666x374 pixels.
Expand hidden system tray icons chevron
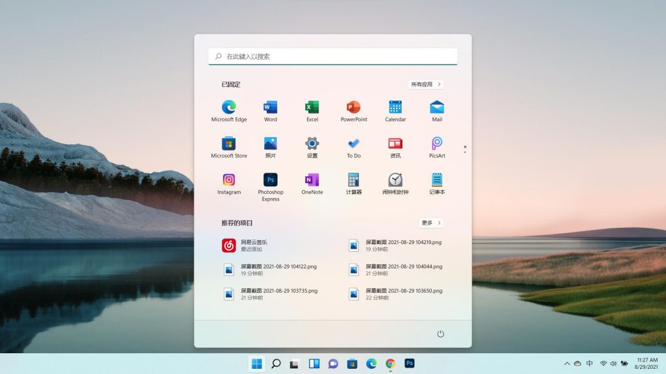click(x=566, y=364)
